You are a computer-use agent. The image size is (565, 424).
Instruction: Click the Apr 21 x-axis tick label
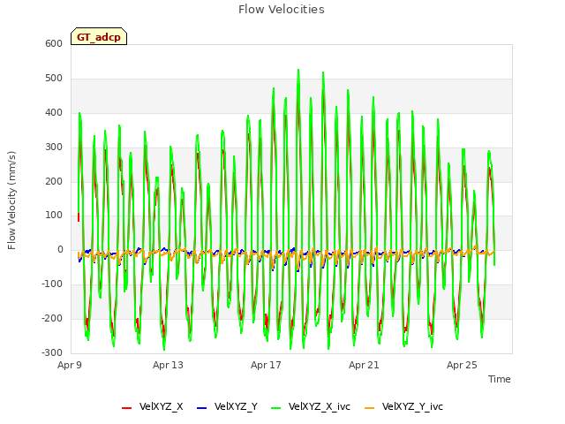pyautogui.click(x=364, y=365)
